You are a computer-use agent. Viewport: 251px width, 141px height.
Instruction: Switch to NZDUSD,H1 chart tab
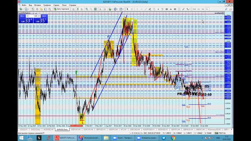pyautogui.click(x=163, y=130)
